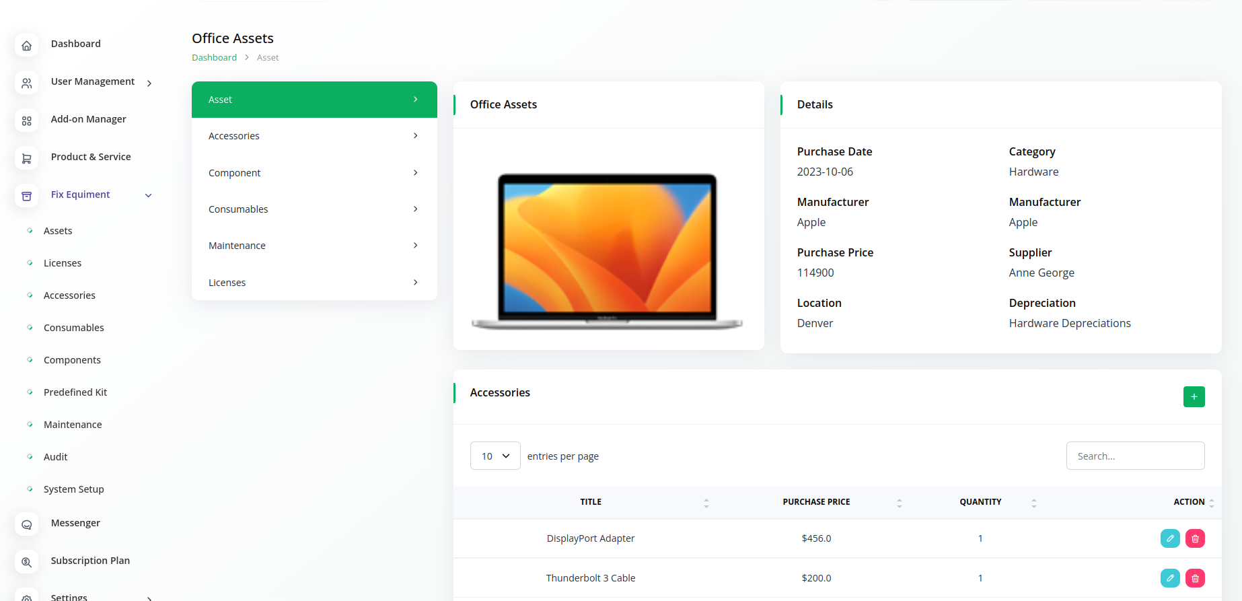The height and width of the screenshot is (601, 1242).
Task: Open Predefined Kit in sidebar
Action: point(75,392)
